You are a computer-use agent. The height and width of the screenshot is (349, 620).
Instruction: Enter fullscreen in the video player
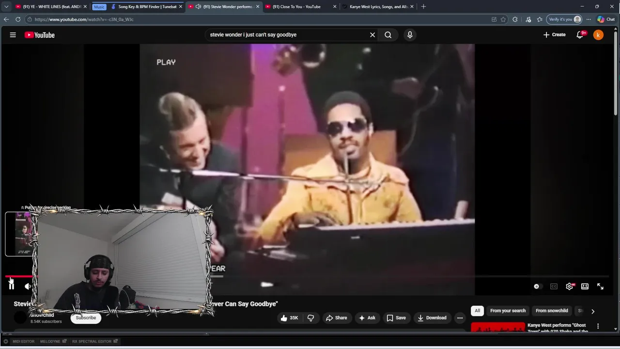[600, 286]
